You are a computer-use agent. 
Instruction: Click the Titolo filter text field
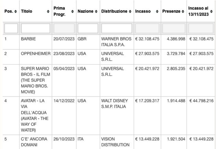(35, 28)
